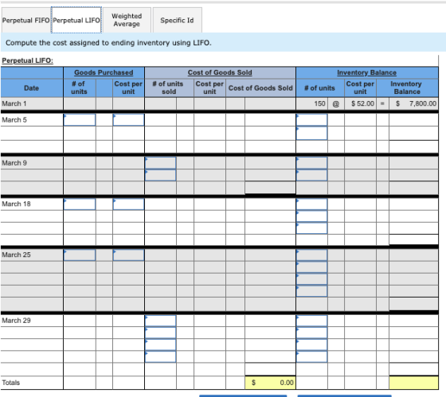Click March 29 second units sold field
This screenshot has height=397, width=446.
(x=160, y=333)
